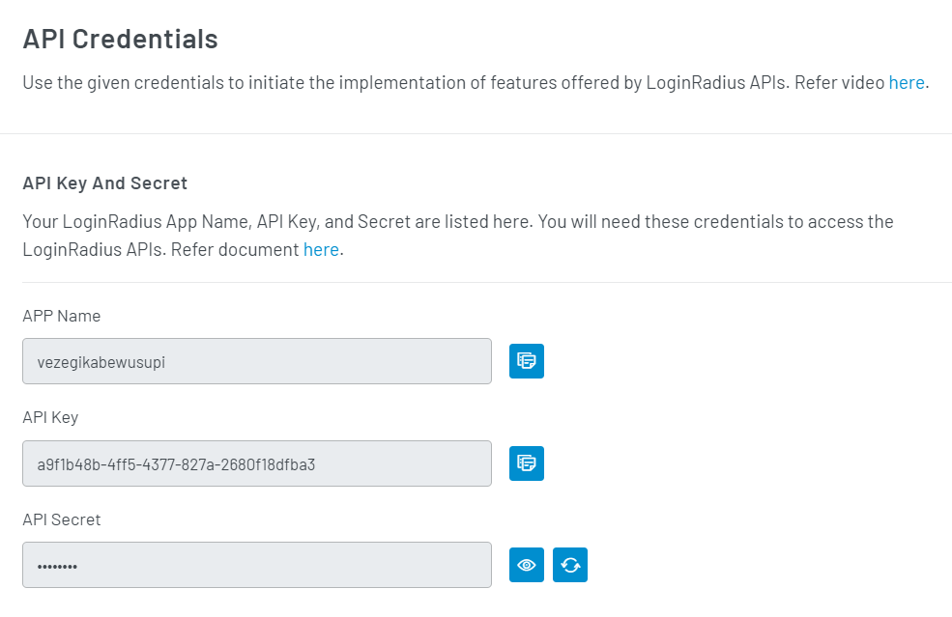Show the masked secret with the eye toggle
952x617 pixels.
526,565
